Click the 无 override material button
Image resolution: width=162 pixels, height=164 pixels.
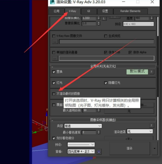point(129,111)
